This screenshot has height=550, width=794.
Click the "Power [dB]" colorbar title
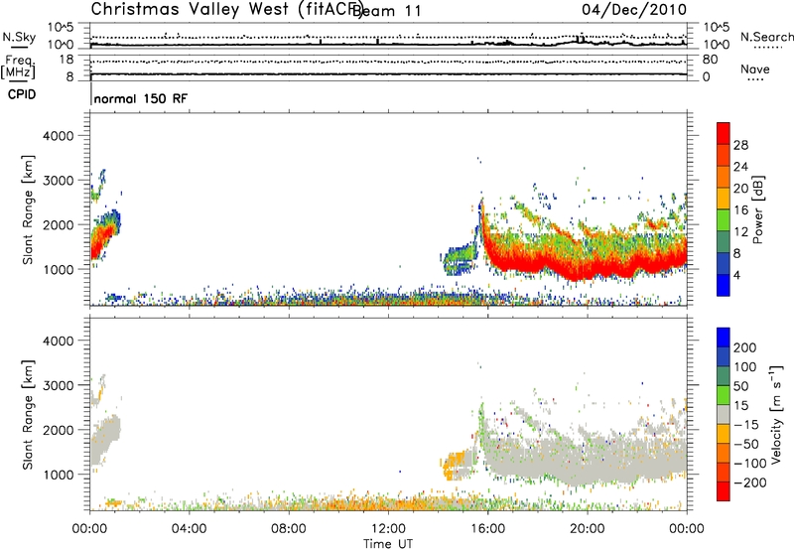click(x=757, y=209)
